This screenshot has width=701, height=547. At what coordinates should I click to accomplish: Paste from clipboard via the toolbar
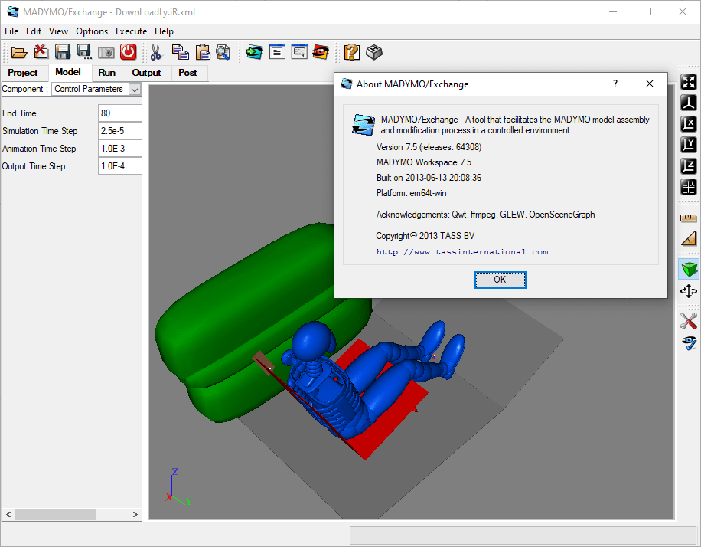click(x=202, y=52)
